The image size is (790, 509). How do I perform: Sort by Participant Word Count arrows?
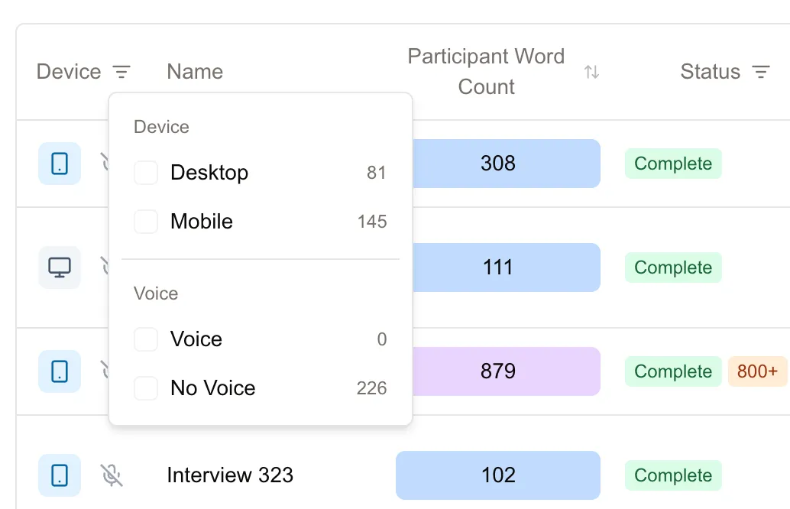pyautogui.click(x=591, y=72)
